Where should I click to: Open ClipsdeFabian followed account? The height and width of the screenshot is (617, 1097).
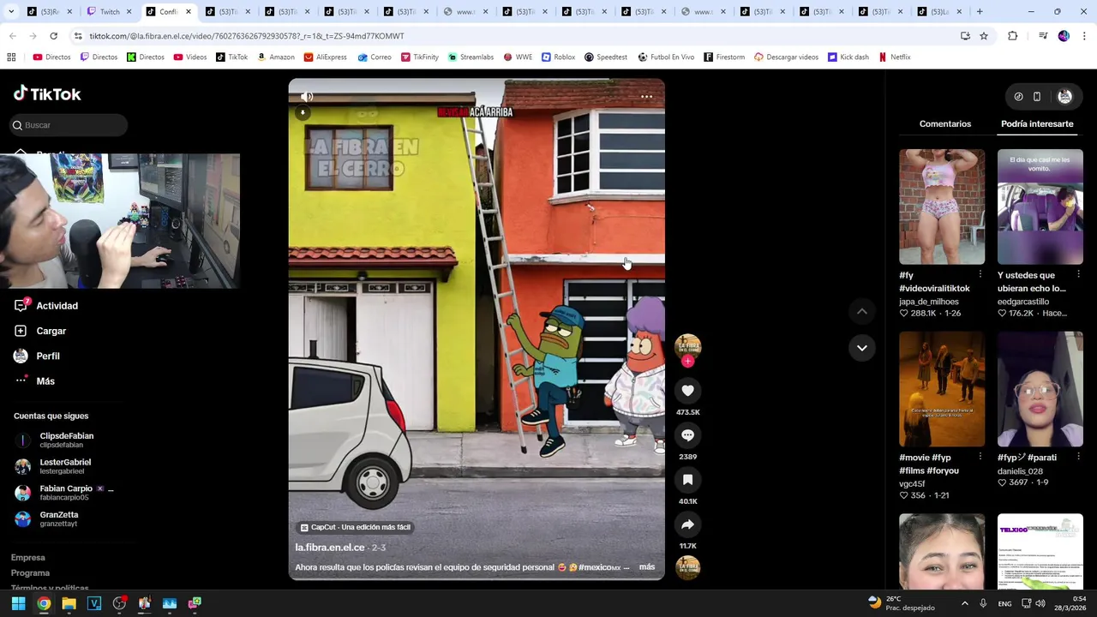pos(55,440)
